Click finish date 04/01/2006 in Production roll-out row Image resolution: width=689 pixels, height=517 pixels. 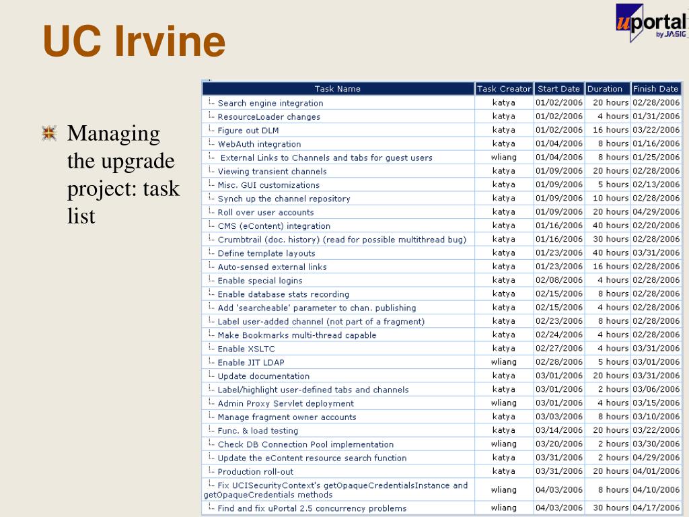point(656,471)
